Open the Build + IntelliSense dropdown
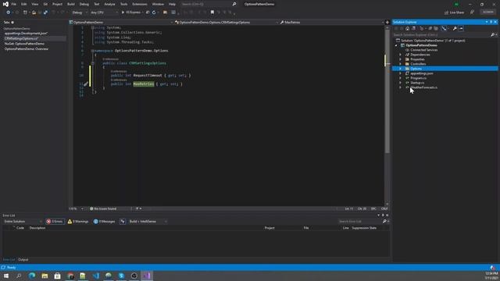 pos(148,222)
